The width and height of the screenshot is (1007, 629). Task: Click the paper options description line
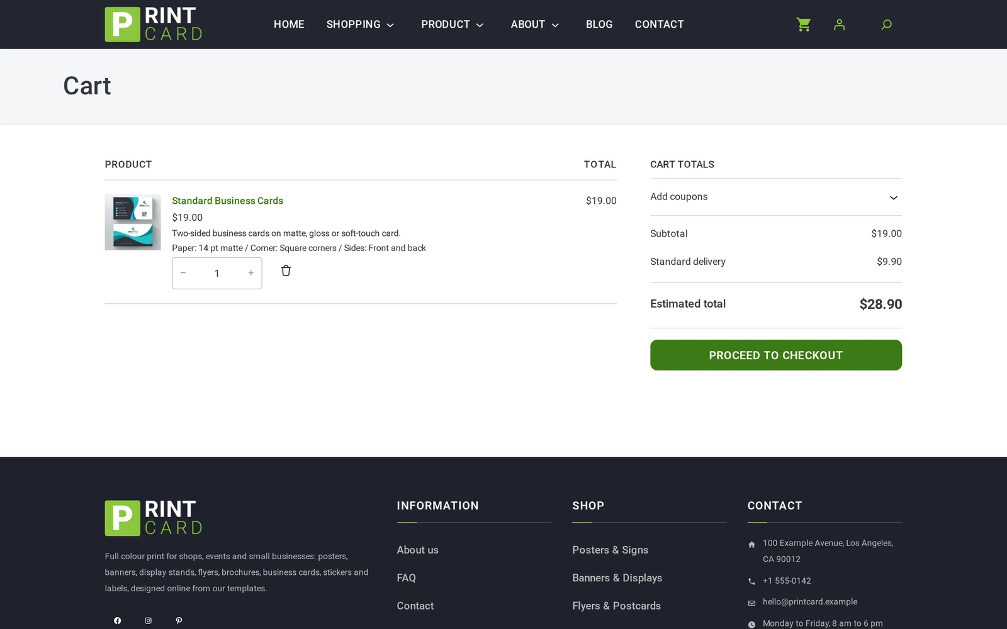coord(299,248)
